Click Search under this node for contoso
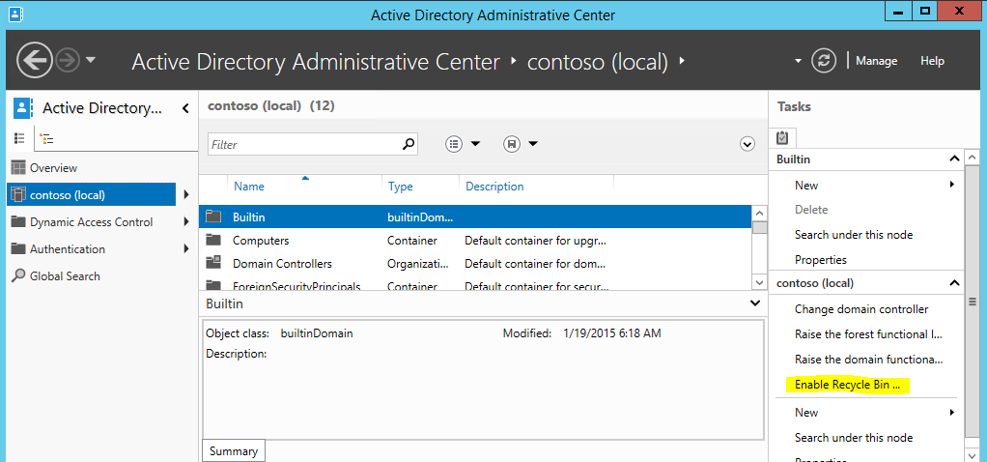 [854, 438]
